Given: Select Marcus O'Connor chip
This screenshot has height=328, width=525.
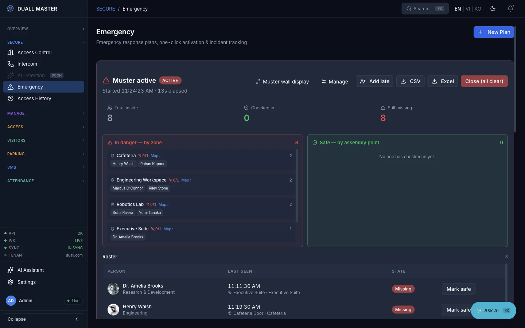Looking at the screenshot, I should click(128, 188).
